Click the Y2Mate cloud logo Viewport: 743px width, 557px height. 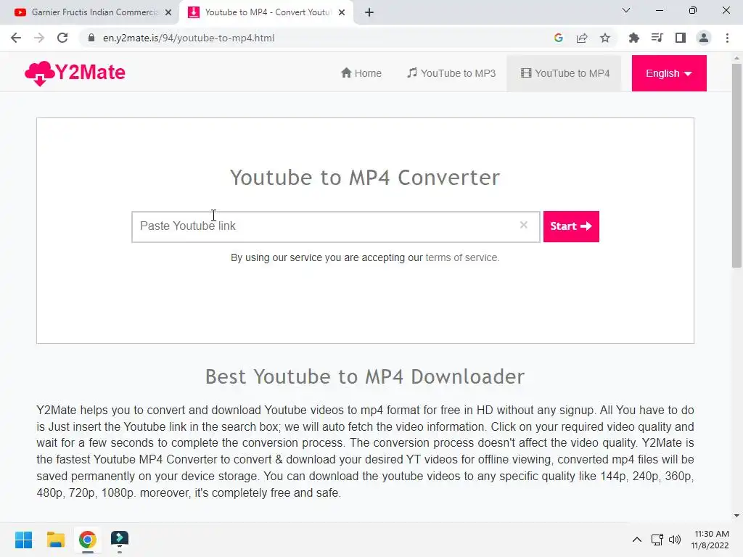75,73
